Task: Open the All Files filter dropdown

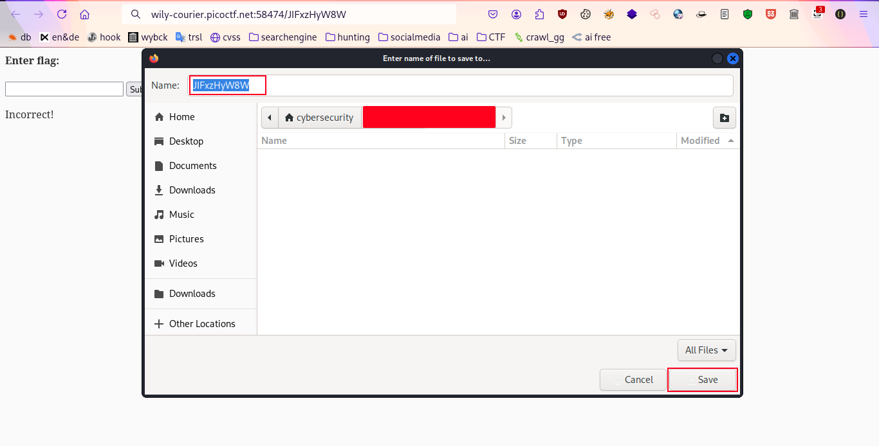Action: 706,350
